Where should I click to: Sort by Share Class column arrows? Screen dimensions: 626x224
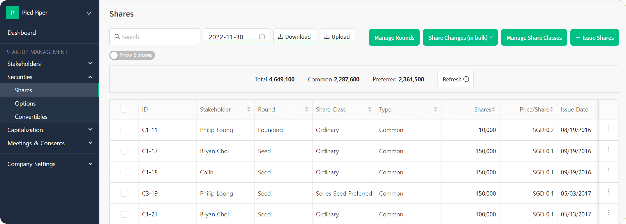[x=370, y=109]
